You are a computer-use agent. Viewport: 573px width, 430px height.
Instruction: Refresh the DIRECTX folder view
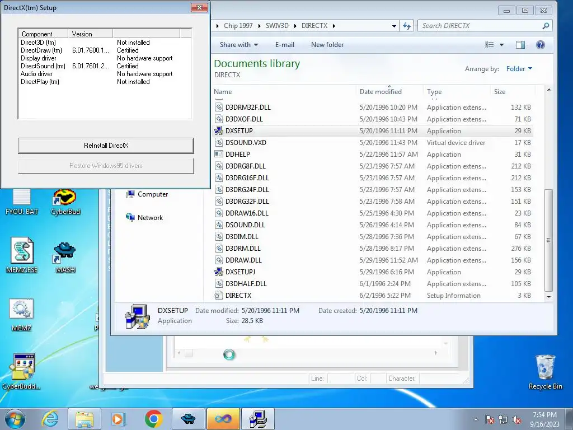(407, 26)
